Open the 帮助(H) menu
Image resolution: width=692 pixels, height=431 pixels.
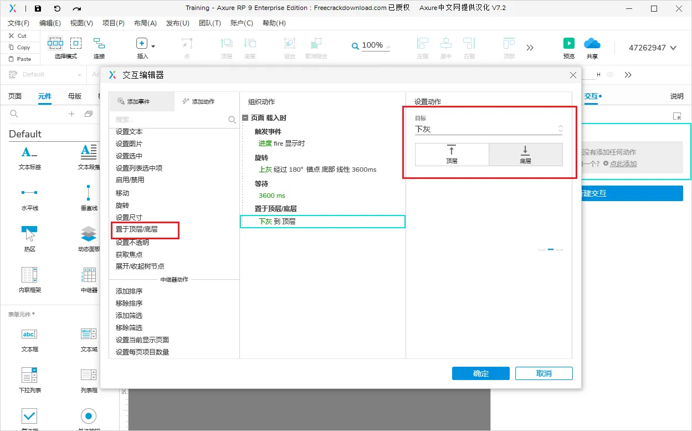click(274, 23)
